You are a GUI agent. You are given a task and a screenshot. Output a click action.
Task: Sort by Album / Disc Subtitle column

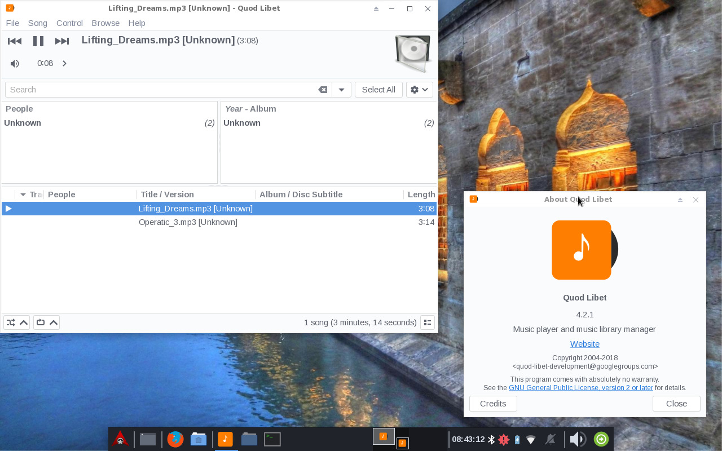(329, 194)
